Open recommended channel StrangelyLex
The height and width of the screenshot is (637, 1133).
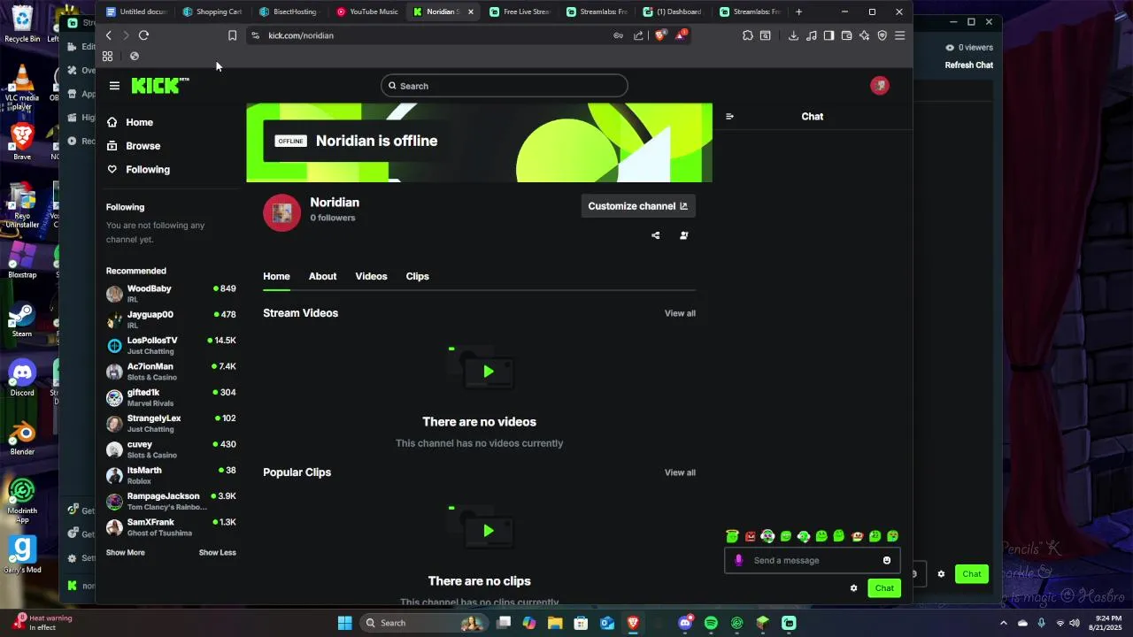pos(171,423)
